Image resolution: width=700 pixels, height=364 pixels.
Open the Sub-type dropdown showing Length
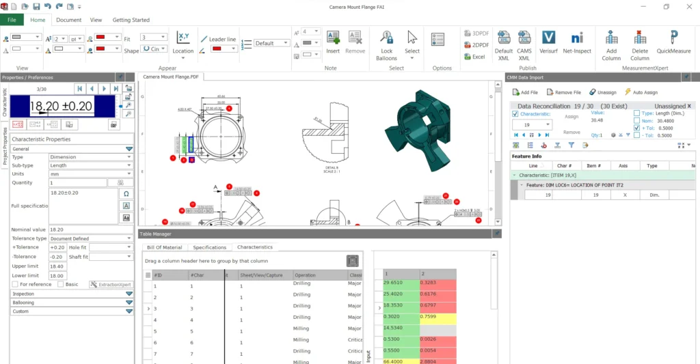click(90, 165)
